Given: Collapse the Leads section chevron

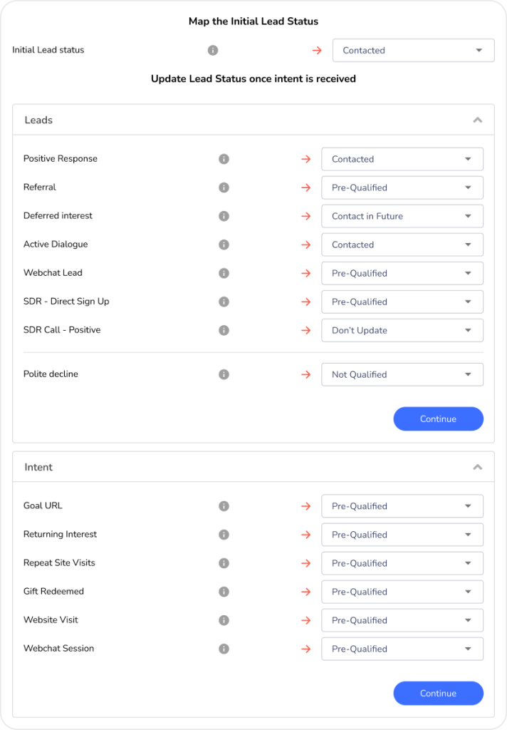Looking at the screenshot, I should coord(477,120).
